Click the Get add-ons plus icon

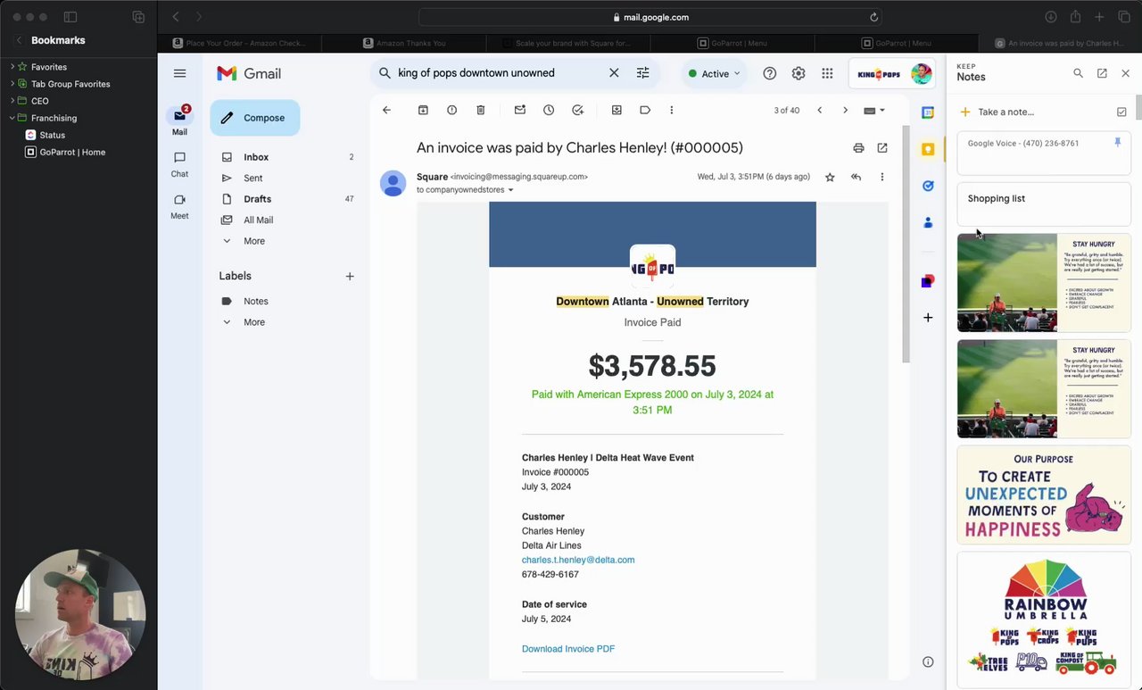[928, 318]
